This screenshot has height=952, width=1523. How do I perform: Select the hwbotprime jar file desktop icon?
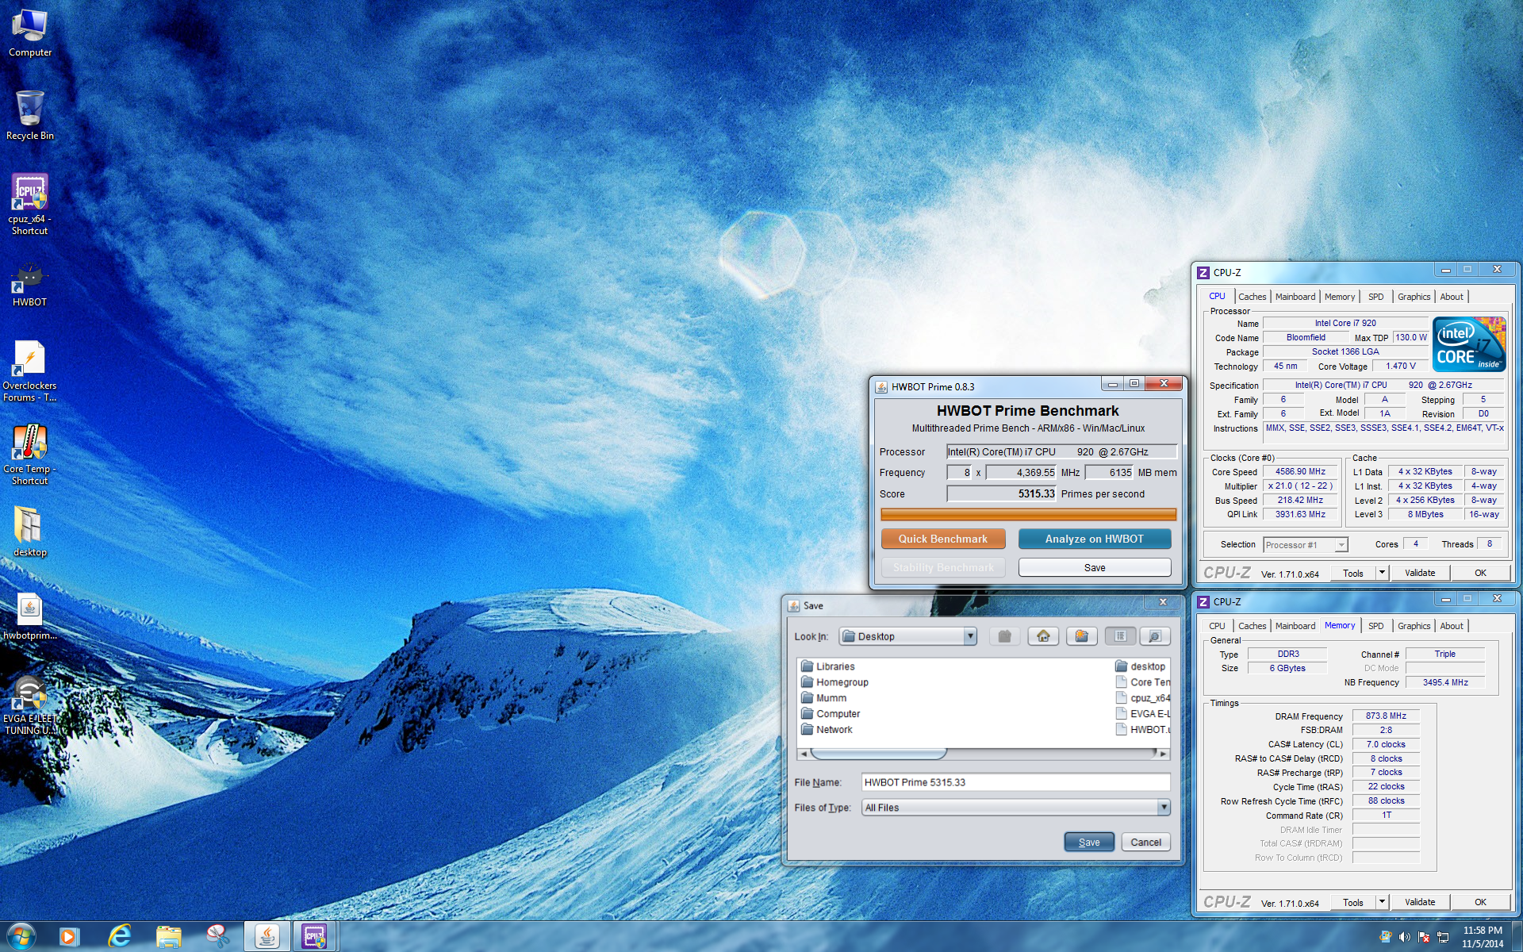point(30,617)
